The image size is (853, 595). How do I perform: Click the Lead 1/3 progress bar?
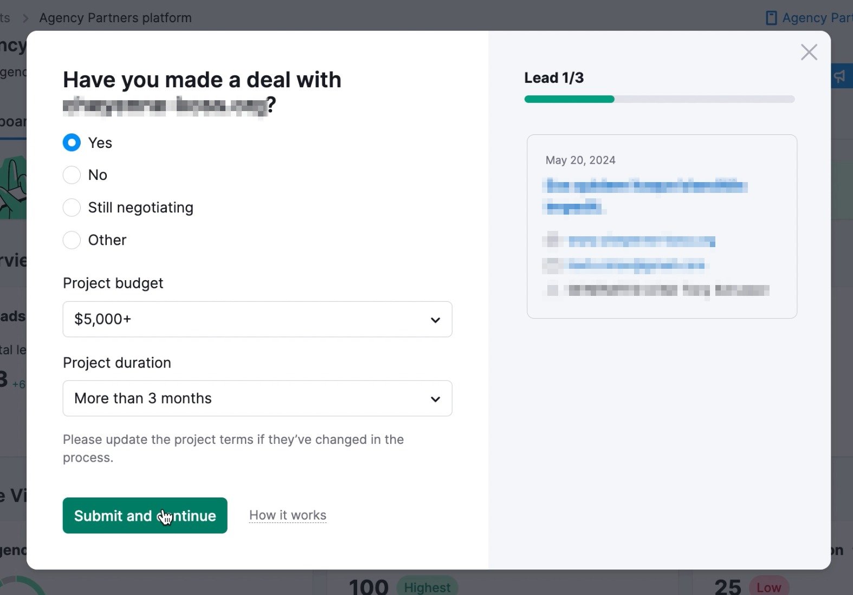[x=659, y=99]
